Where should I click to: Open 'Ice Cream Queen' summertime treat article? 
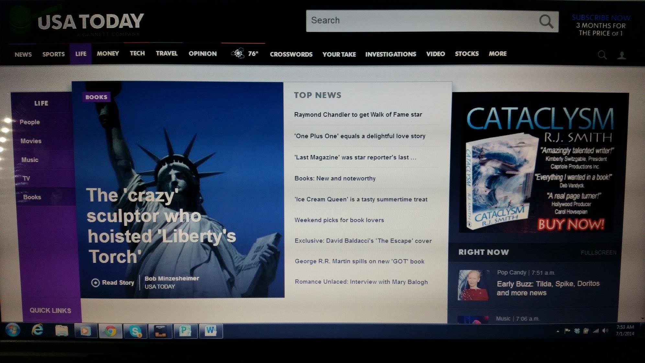point(361,199)
